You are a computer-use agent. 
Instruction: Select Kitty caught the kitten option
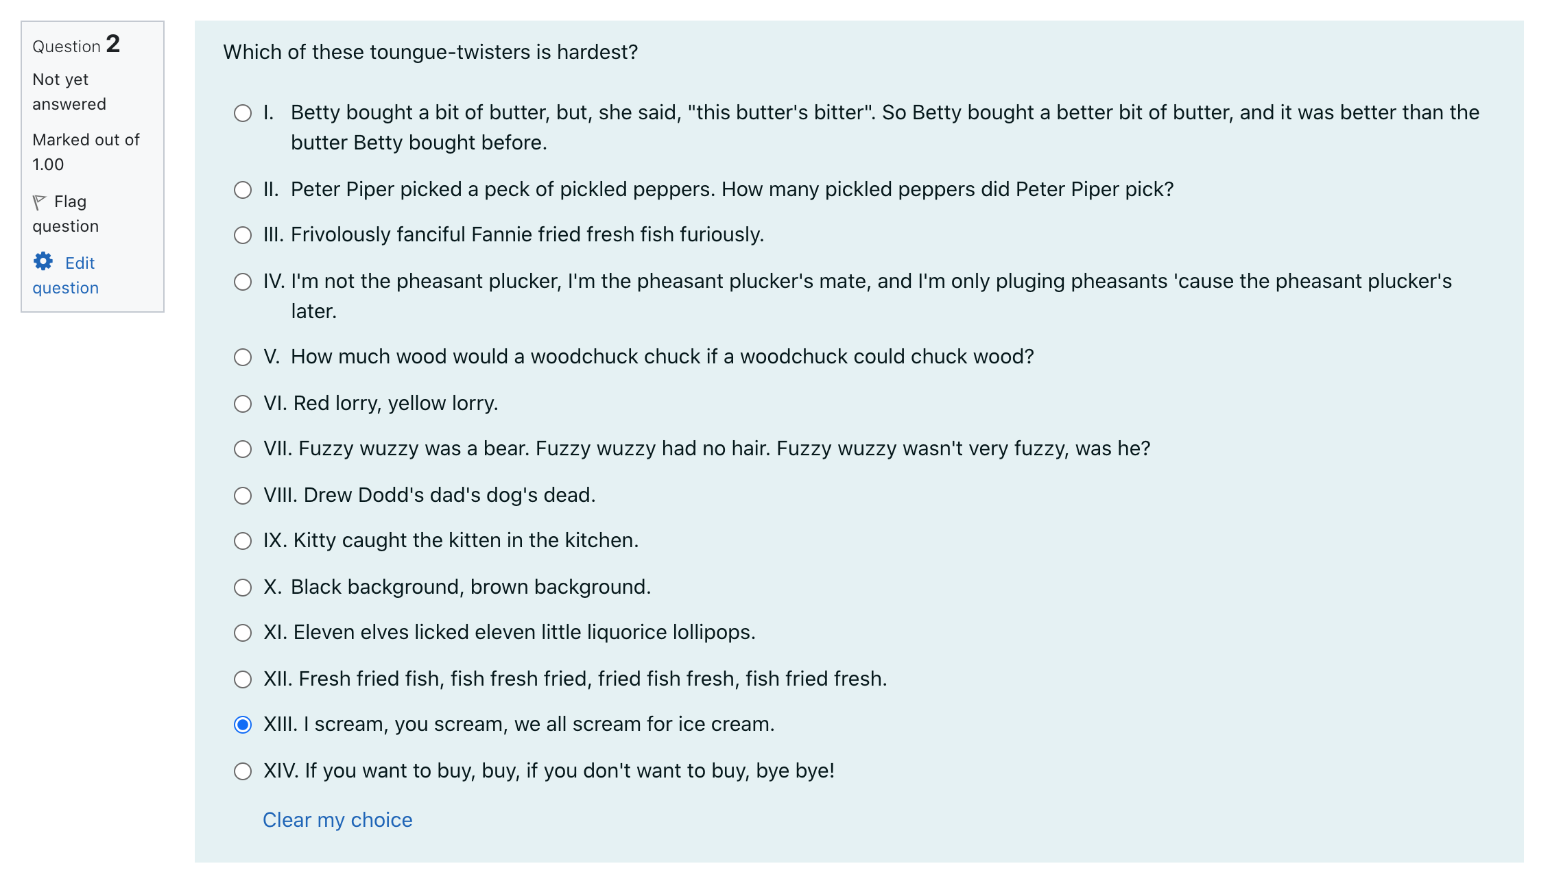click(x=243, y=541)
